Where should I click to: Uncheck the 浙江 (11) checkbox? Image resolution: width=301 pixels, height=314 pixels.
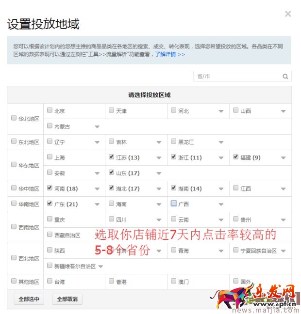174,157
